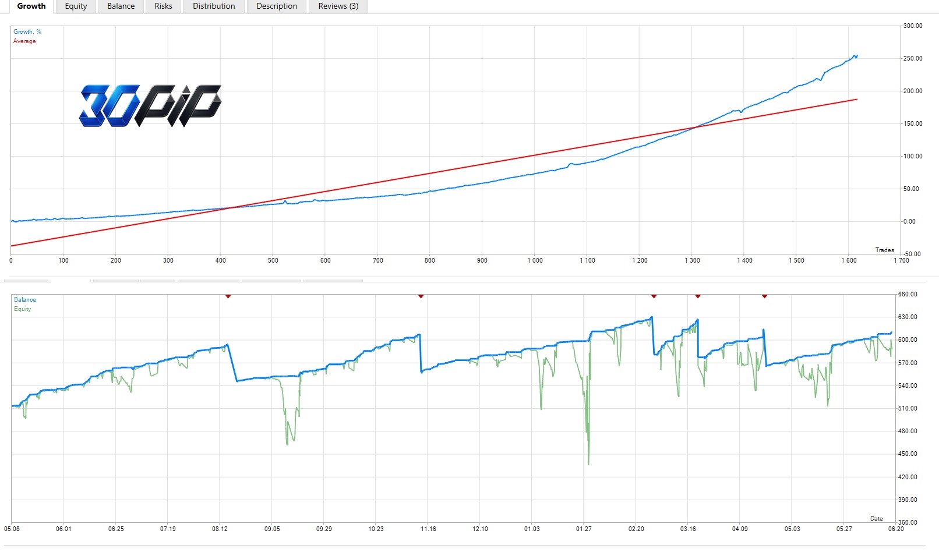Click the Growth, % legend label
The height and width of the screenshot is (552, 939).
tap(27, 32)
